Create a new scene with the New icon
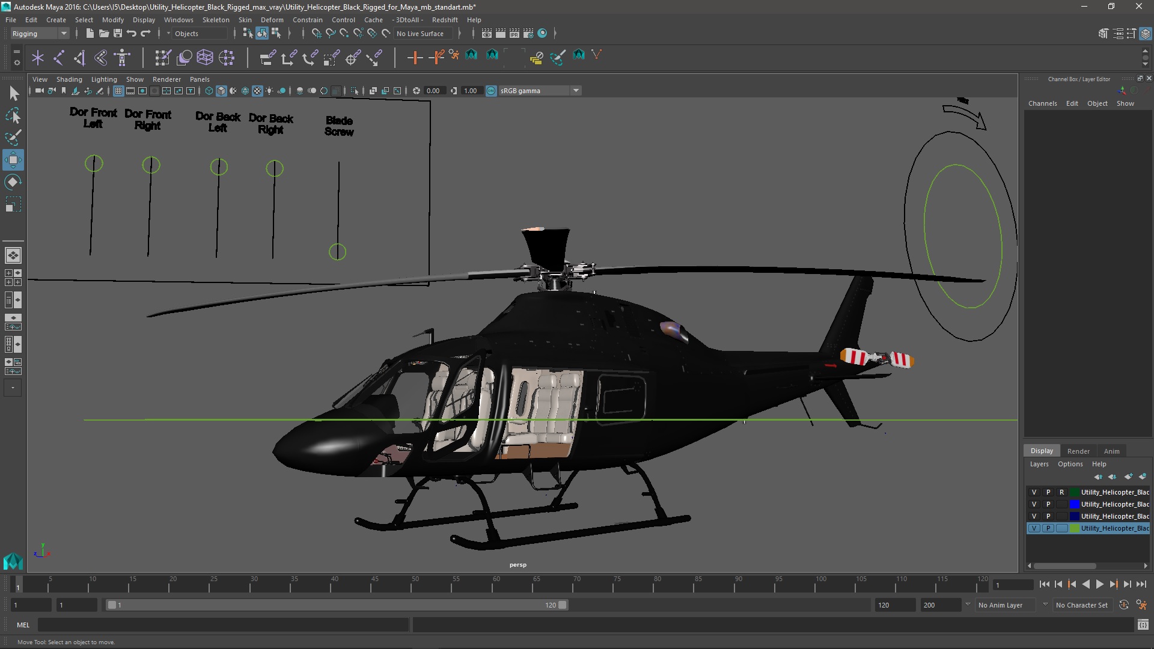This screenshot has width=1154, height=649. [90, 34]
